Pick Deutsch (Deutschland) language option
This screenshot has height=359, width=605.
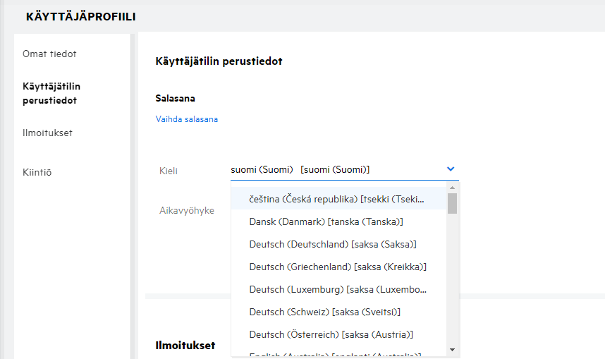[x=333, y=244]
